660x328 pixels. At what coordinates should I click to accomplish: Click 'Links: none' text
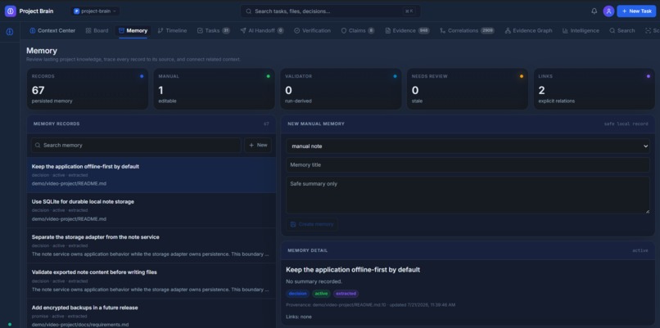pos(299,317)
